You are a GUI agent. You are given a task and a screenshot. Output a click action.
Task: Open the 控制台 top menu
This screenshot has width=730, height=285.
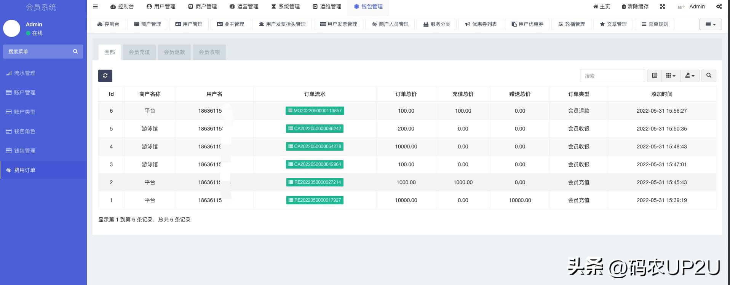click(122, 6)
